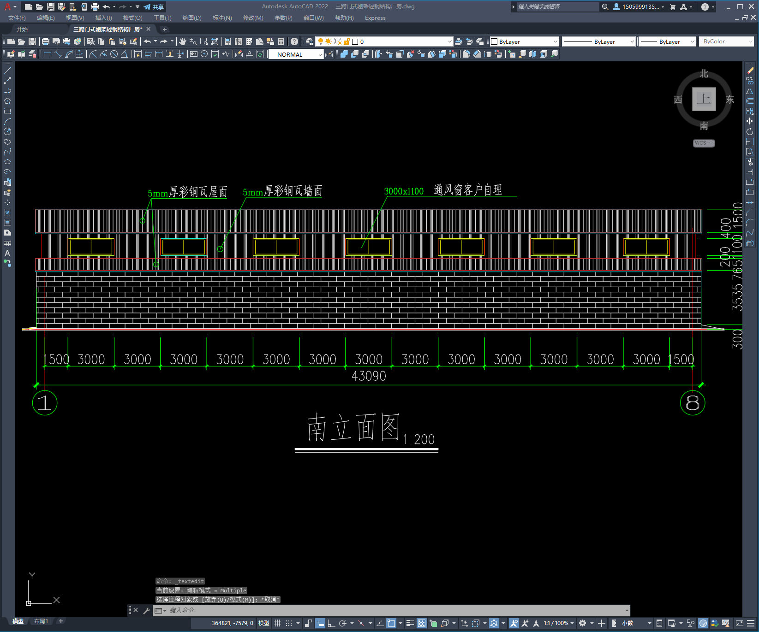This screenshot has width=759, height=632.
Task: Select the Rotate tool in right toolbar
Action: (x=750, y=131)
